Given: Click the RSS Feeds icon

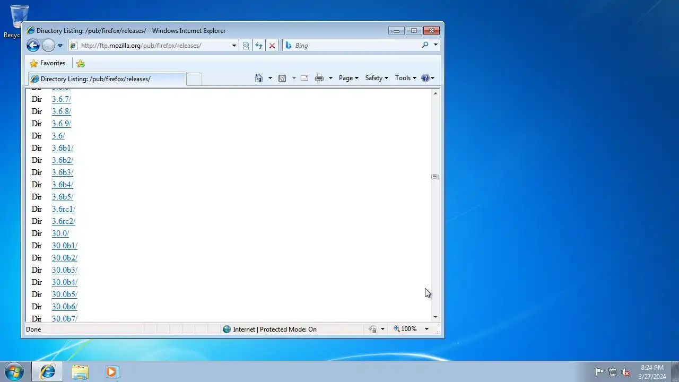Looking at the screenshot, I should [282, 78].
